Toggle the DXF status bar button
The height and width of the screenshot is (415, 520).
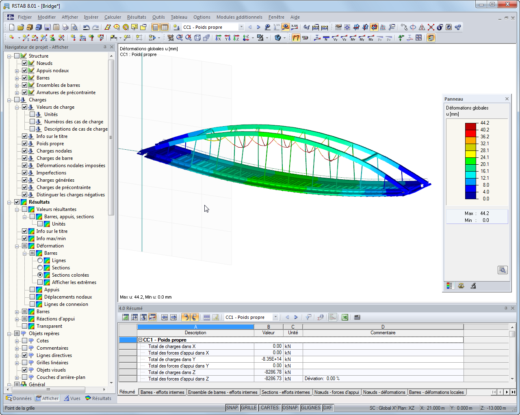pyautogui.click(x=327, y=408)
